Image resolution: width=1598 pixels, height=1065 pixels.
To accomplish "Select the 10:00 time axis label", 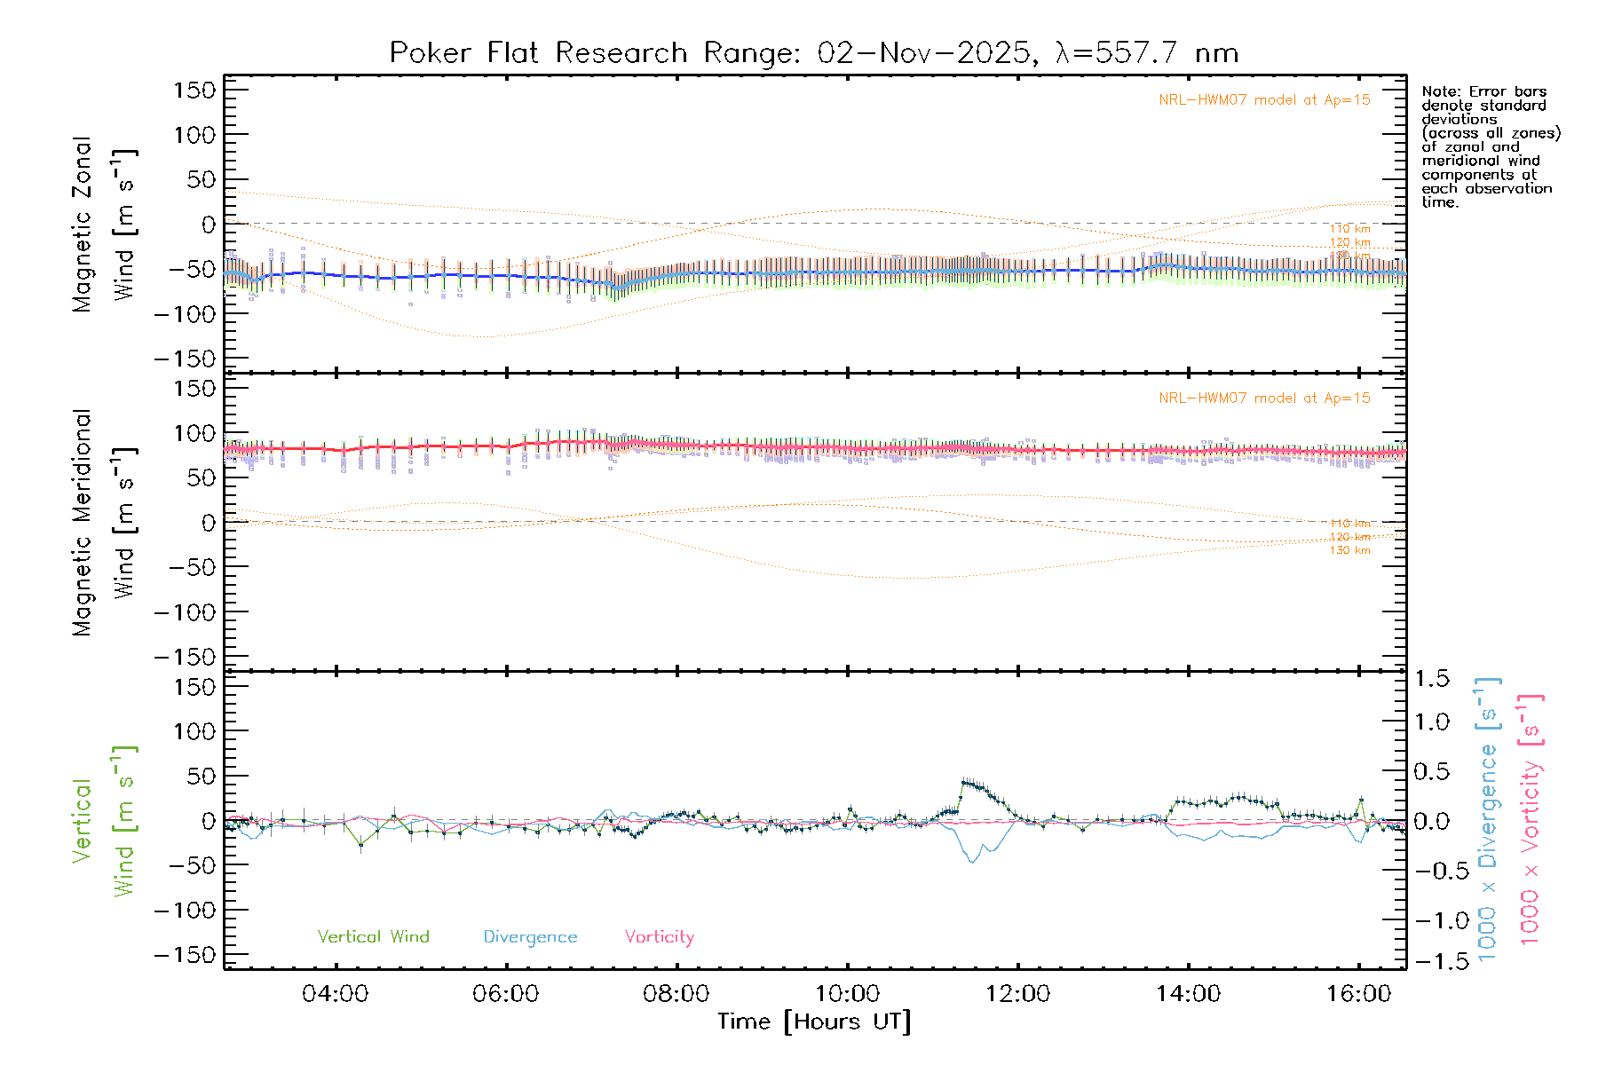I will [x=847, y=993].
